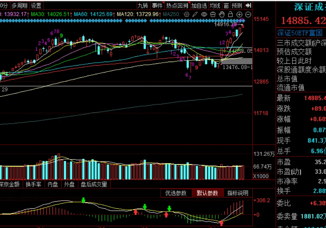Click the 总手 row

point(301,151)
